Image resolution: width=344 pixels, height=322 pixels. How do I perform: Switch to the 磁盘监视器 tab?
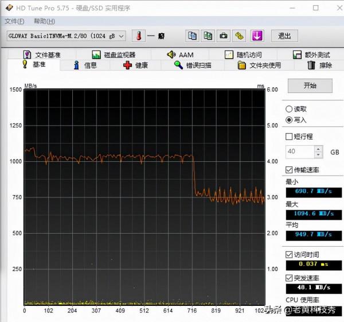coord(114,55)
